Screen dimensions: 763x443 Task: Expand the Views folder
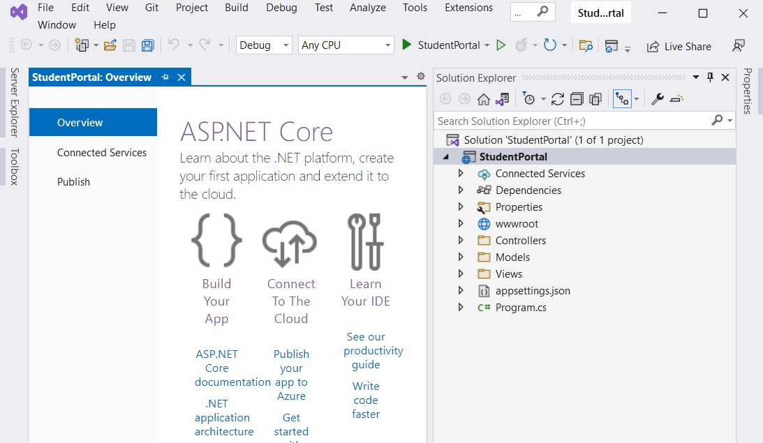460,273
